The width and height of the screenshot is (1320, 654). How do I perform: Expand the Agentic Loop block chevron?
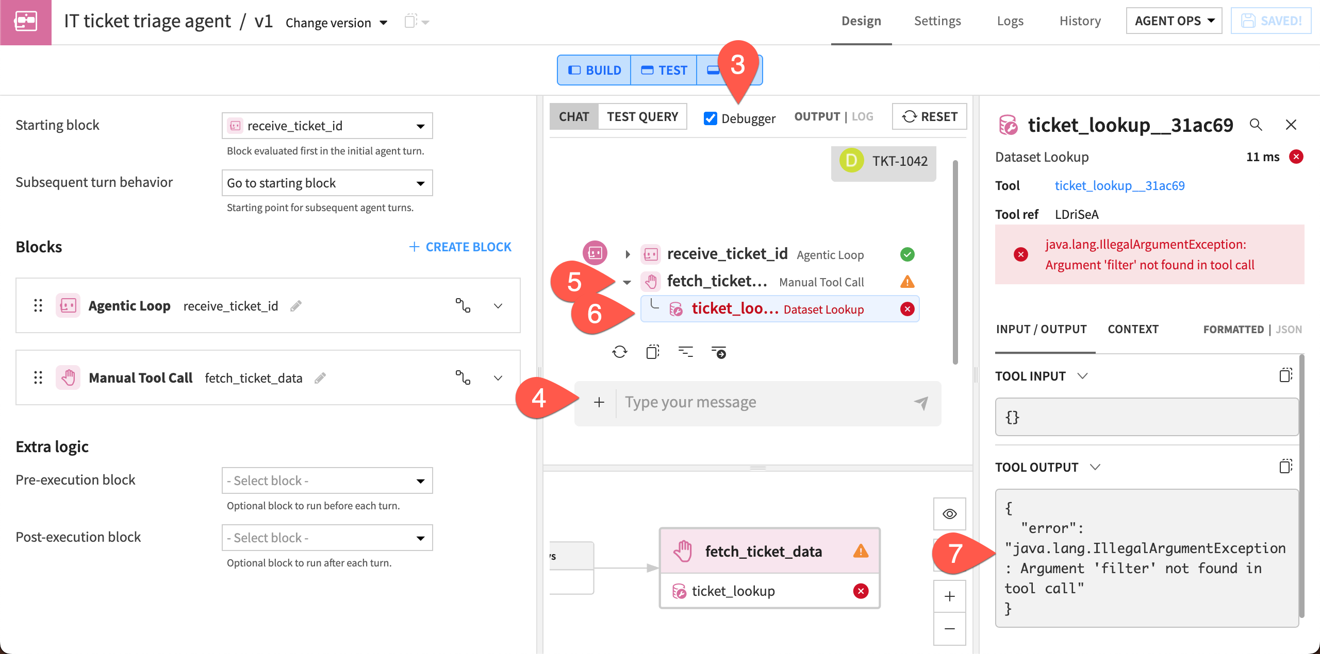(498, 306)
